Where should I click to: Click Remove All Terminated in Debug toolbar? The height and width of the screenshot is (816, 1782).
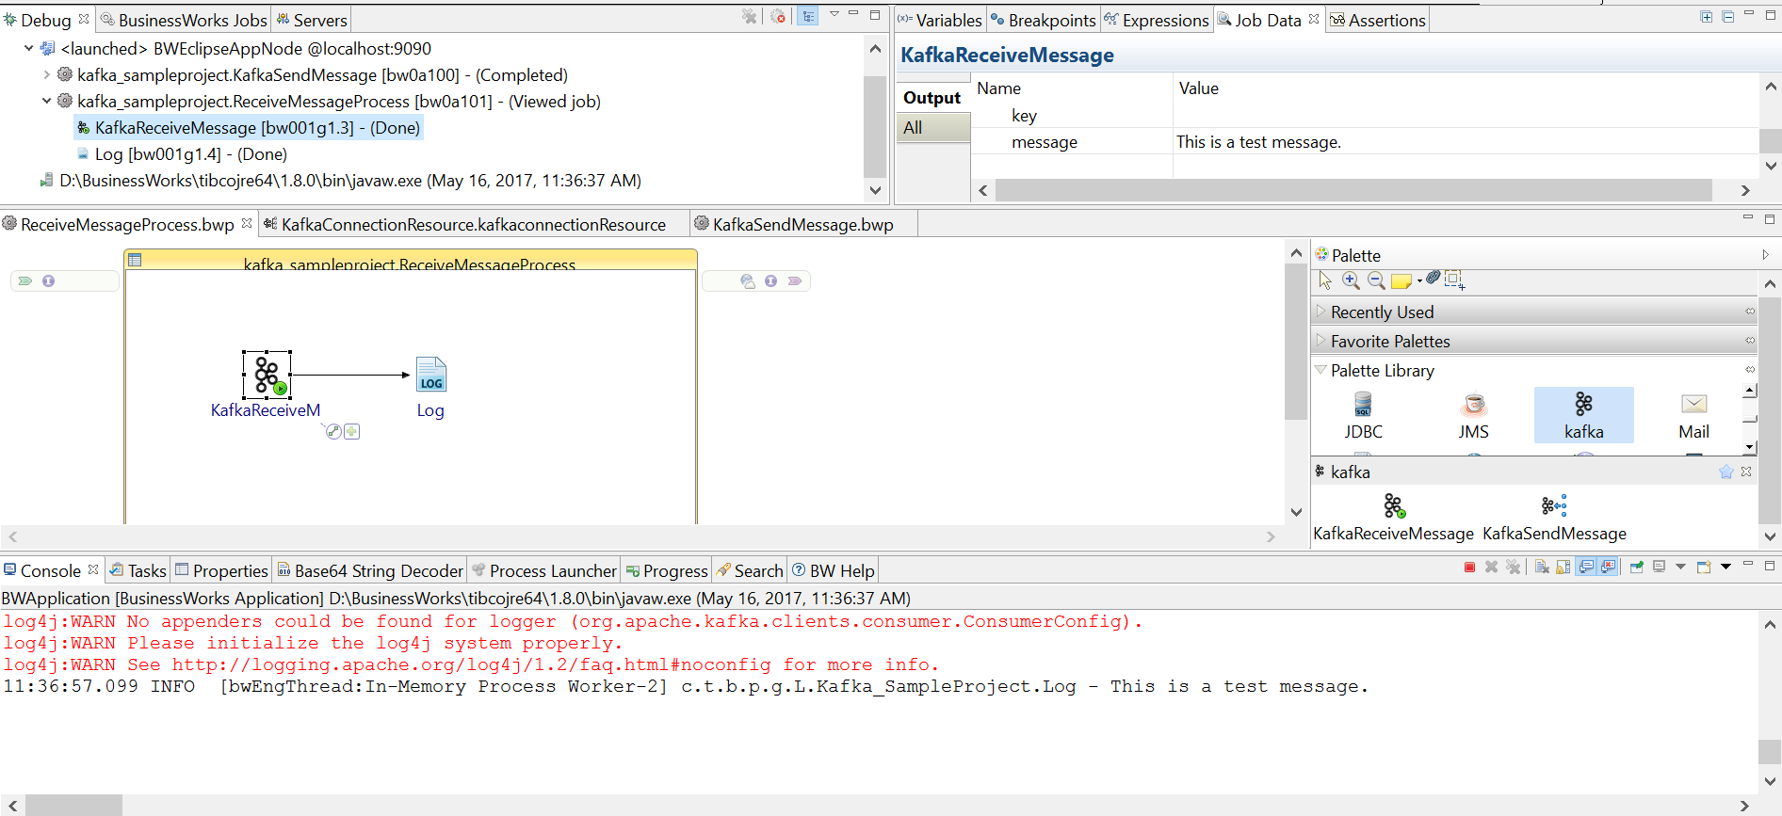tap(750, 16)
